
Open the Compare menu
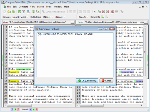click(23, 7)
